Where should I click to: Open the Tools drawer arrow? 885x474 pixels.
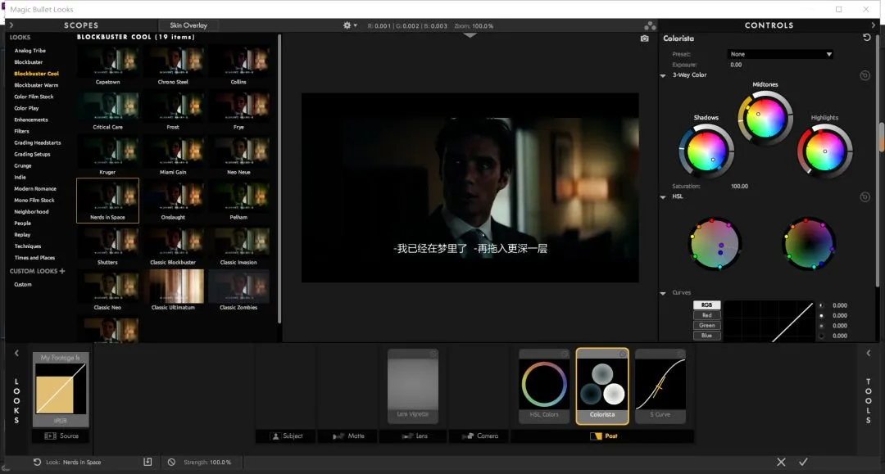click(868, 354)
